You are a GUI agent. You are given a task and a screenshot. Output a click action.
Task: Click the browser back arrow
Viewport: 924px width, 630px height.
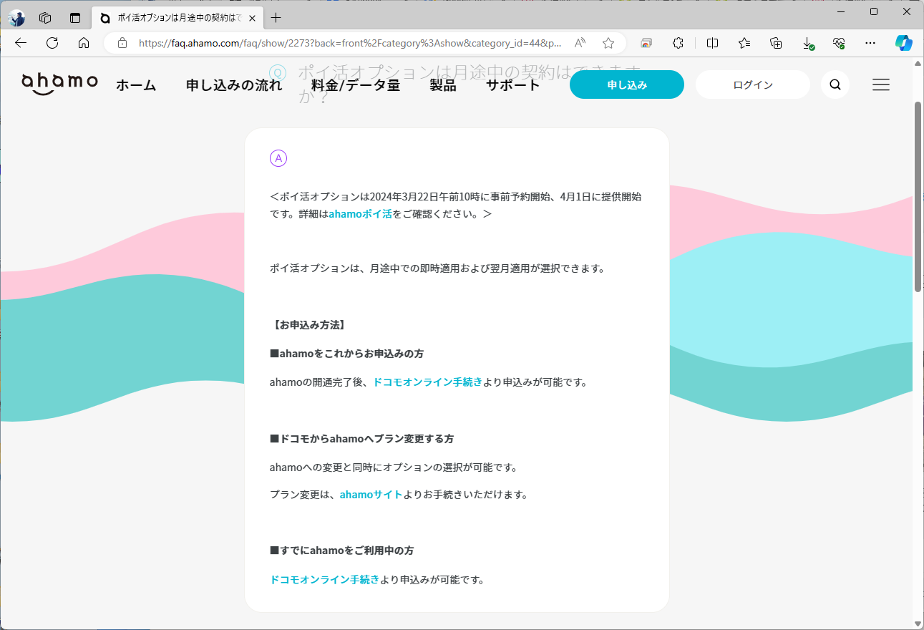(x=21, y=43)
